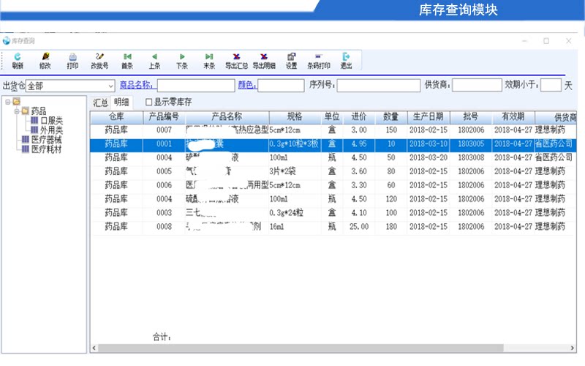This screenshot has width=585, height=366.
Task: Sort by 生产日期 column header
Action: [x=429, y=117]
